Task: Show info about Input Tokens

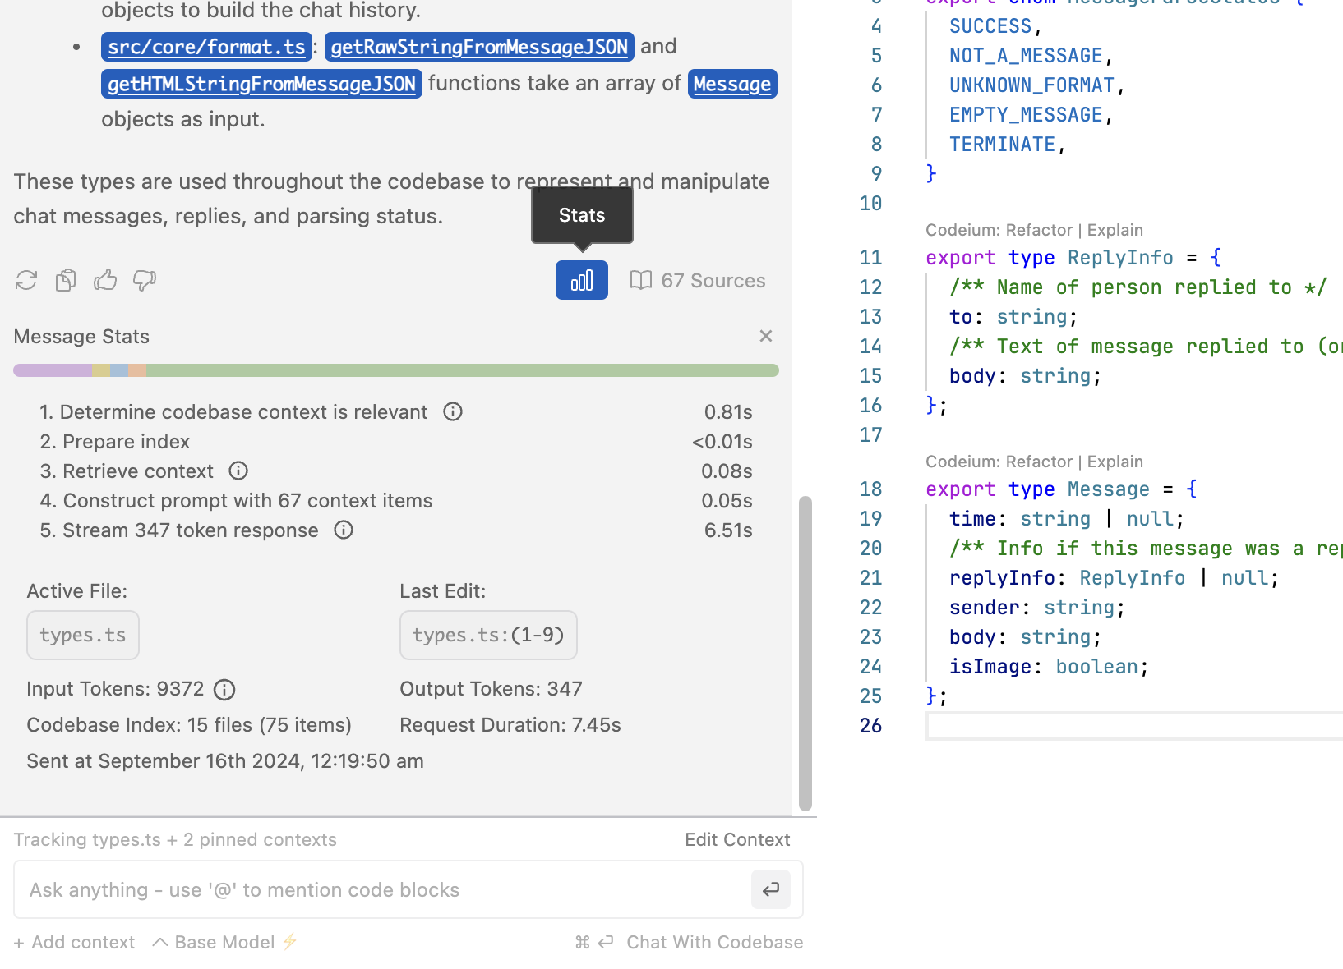Action: pyautogui.click(x=224, y=690)
